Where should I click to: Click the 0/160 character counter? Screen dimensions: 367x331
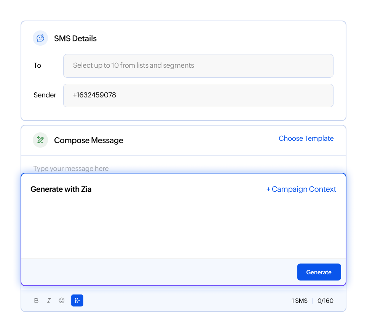tap(326, 301)
